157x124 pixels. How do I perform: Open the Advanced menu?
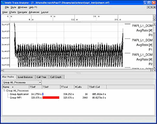pos(34,12)
